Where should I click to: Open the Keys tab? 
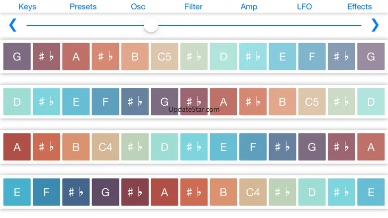pyautogui.click(x=27, y=6)
